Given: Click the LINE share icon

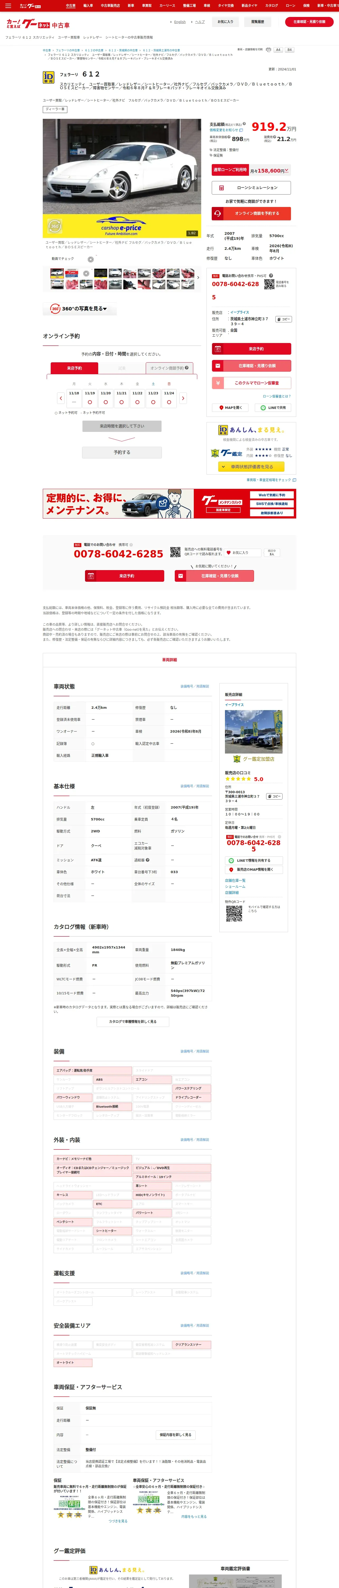Looking at the screenshot, I should click(x=263, y=408).
